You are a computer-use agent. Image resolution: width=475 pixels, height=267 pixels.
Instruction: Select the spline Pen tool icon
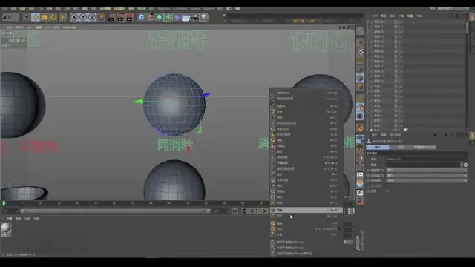[x=150, y=17]
